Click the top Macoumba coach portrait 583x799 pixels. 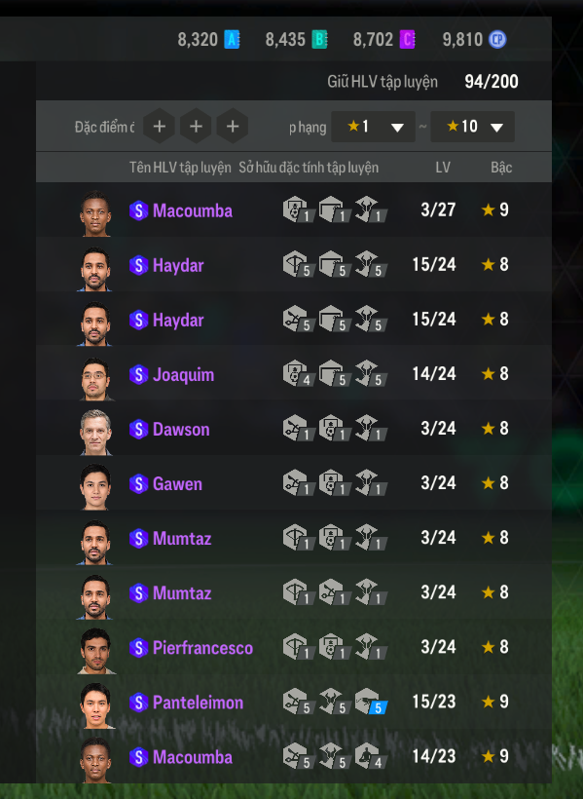[x=95, y=213]
